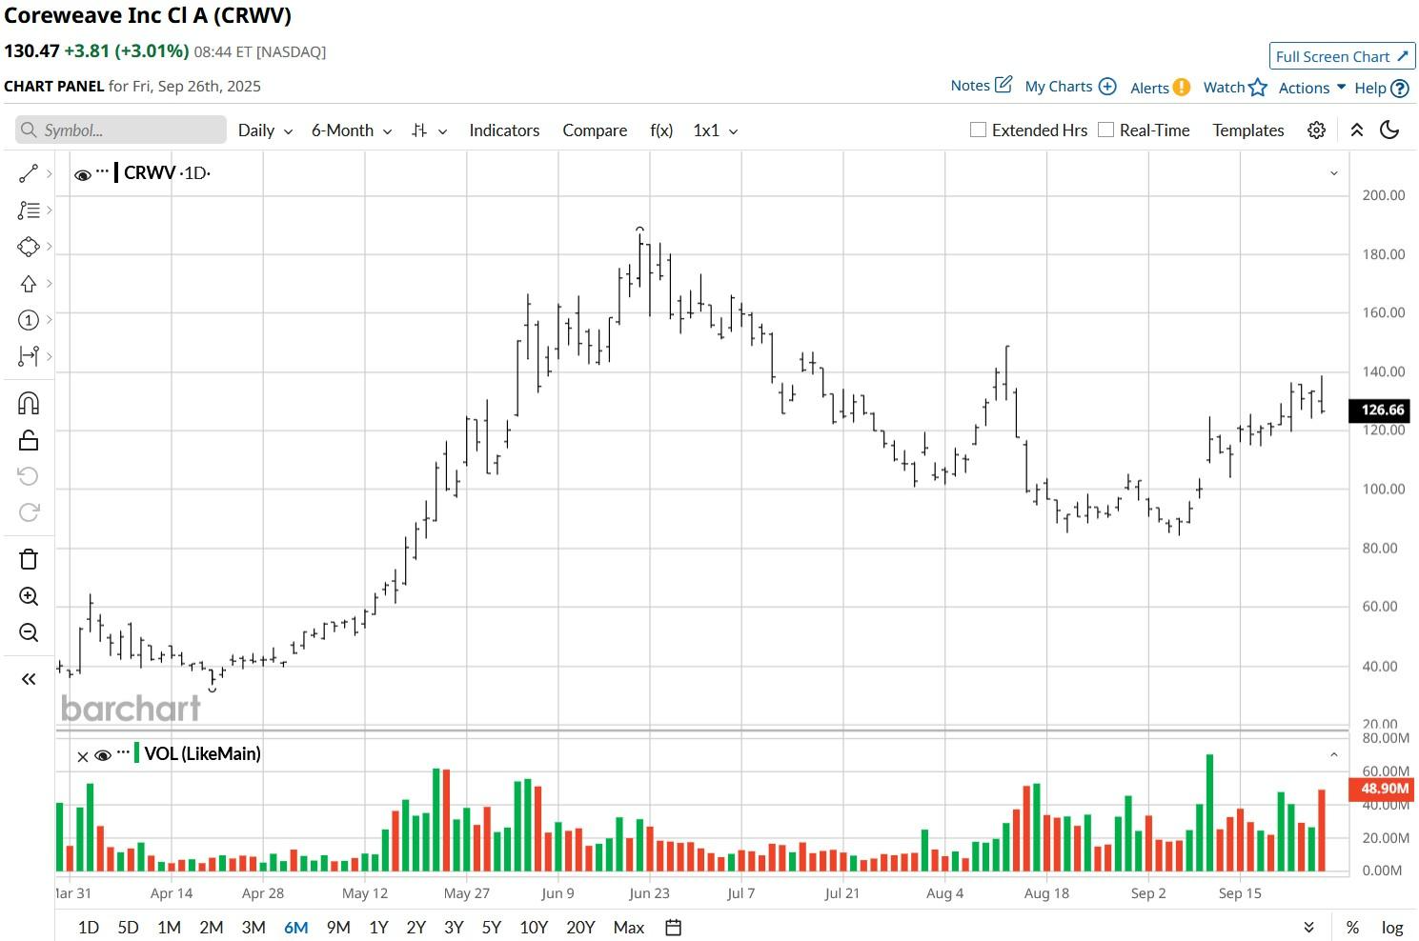The width and height of the screenshot is (1419, 941).
Task: Select the 1Y time range
Action: point(378,927)
